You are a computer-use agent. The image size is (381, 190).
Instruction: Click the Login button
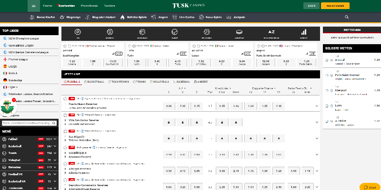(311, 6)
